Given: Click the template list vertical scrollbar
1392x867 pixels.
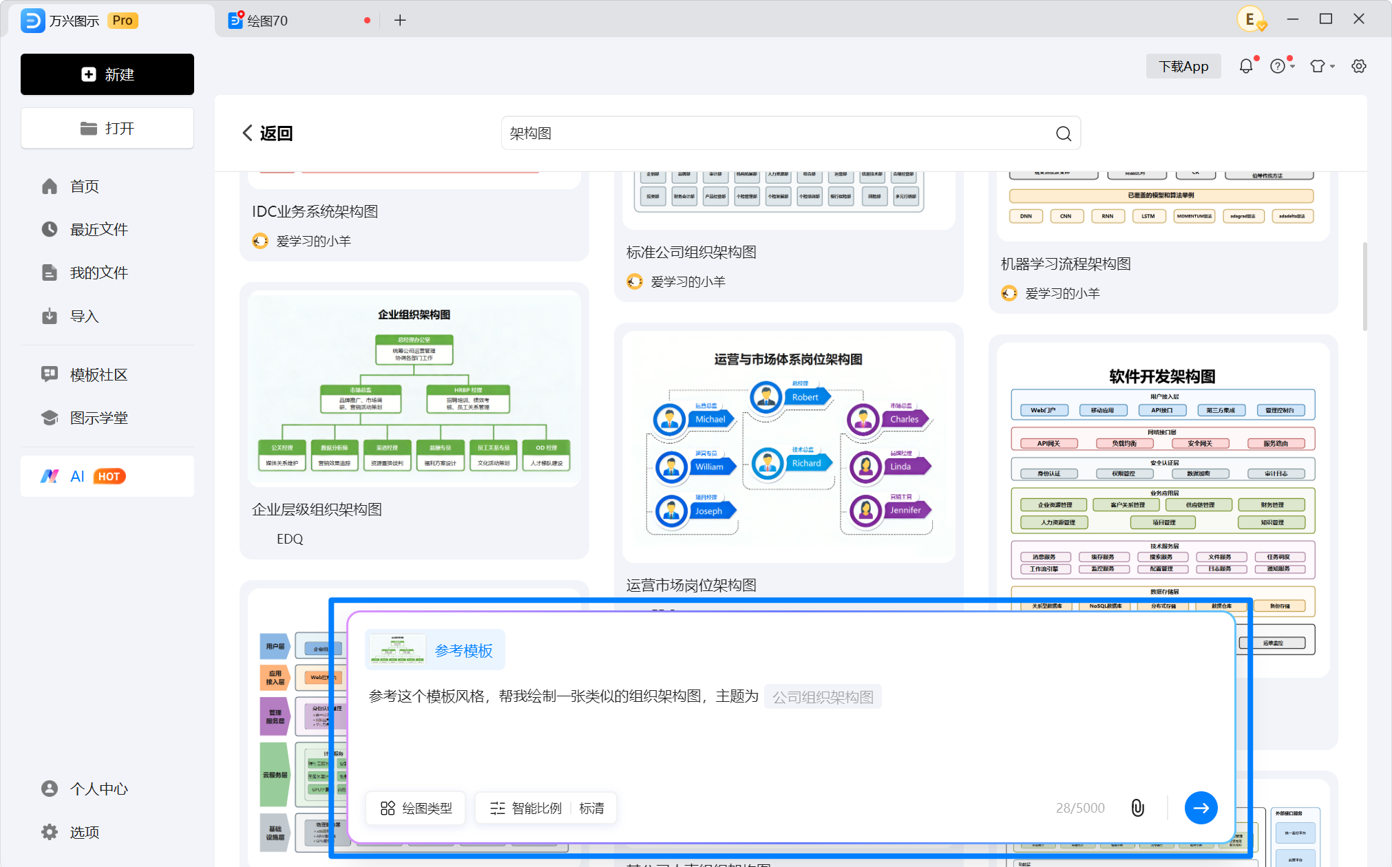Looking at the screenshot, I should [x=1364, y=286].
